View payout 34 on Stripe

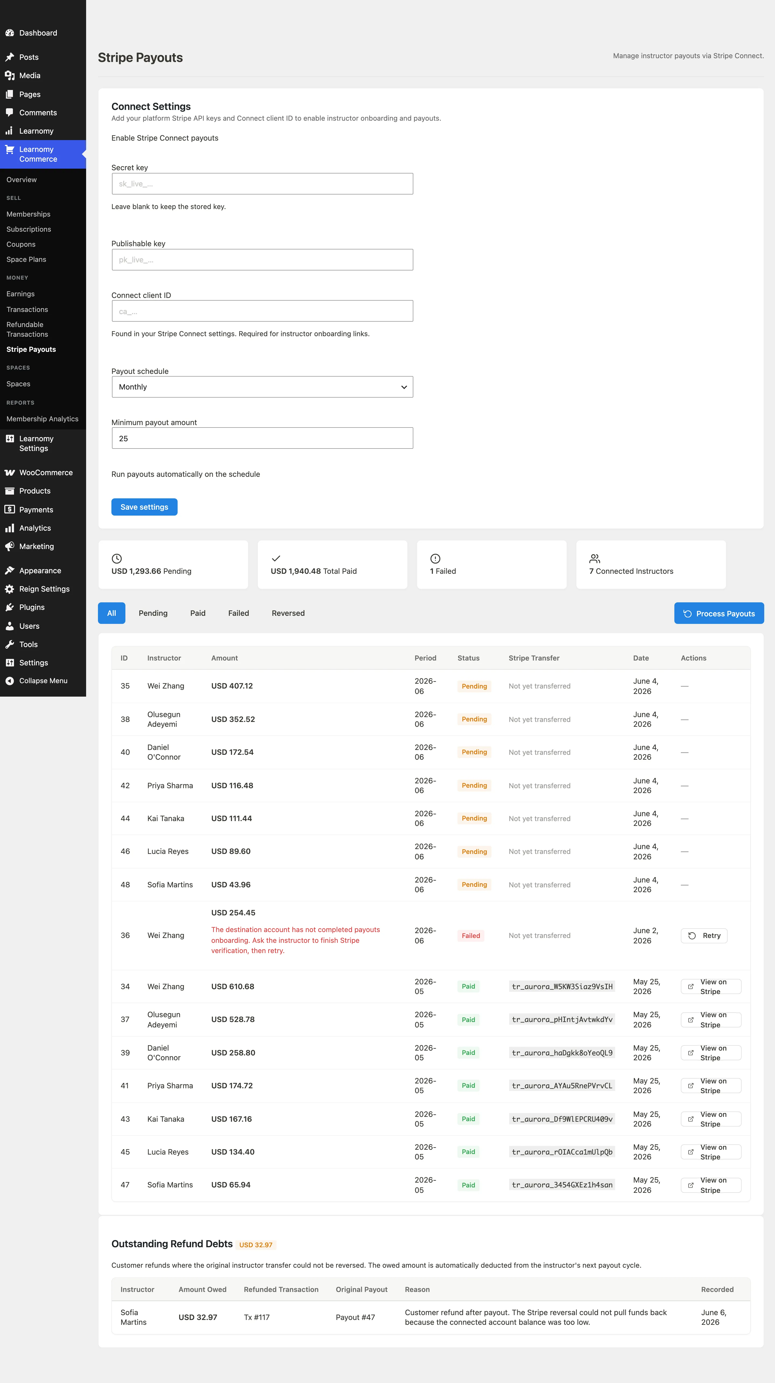point(711,986)
